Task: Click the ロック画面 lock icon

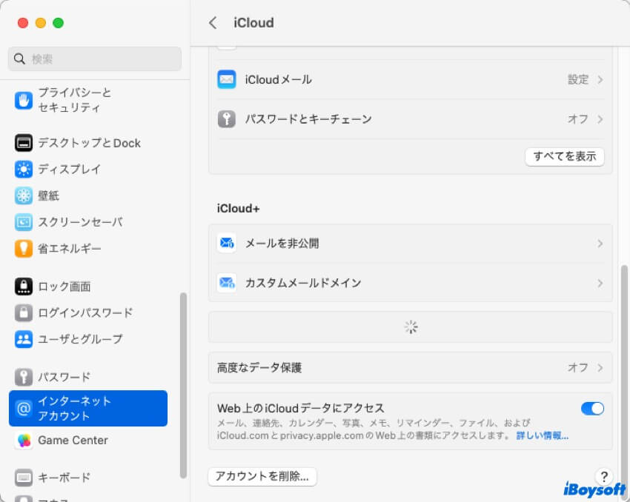Action: 24,287
